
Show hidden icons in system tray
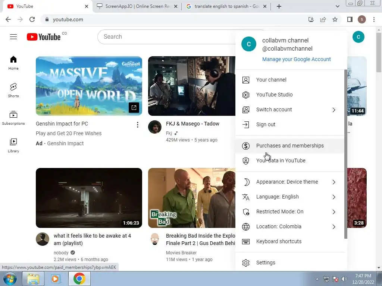coord(317,279)
